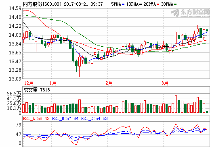
Task: Click the 成交量:7618 volume label
Action: tap(36, 90)
